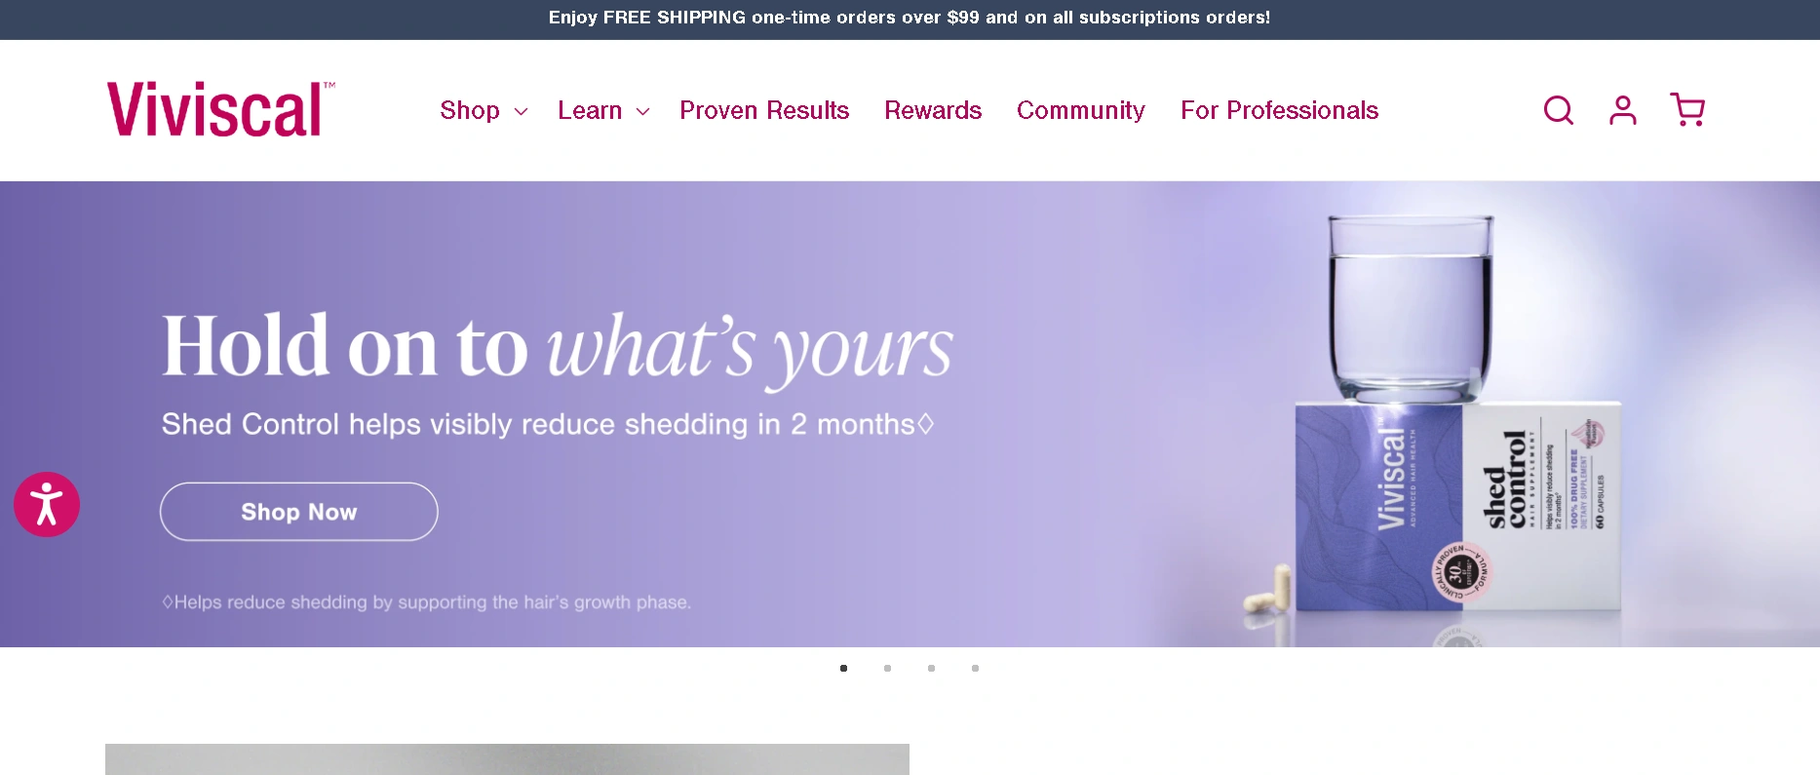Open the search magnifier icon
The width and height of the screenshot is (1820, 775).
click(x=1559, y=110)
